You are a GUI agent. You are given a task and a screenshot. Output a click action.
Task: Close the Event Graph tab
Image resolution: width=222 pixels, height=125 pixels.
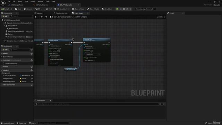(88, 13)
